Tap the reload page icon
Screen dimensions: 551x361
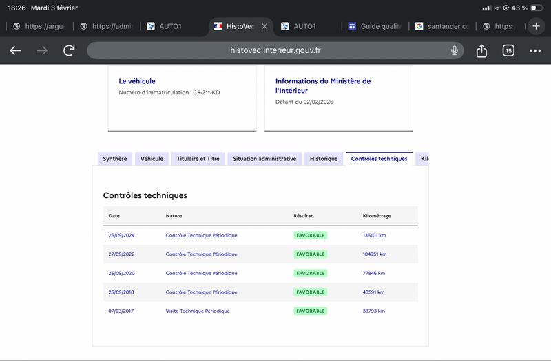69,51
